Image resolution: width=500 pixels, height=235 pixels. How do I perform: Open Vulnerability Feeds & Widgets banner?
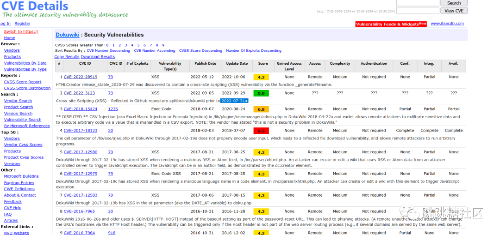pyautogui.click(x=391, y=24)
